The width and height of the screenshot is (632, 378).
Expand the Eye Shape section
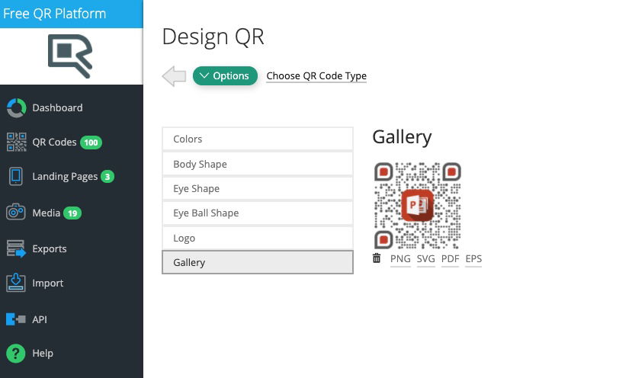tap(258, 188)
